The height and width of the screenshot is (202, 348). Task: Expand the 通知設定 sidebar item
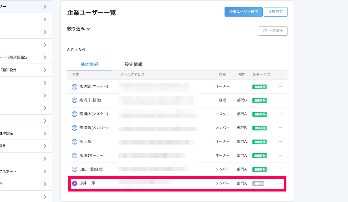(45, 70)
